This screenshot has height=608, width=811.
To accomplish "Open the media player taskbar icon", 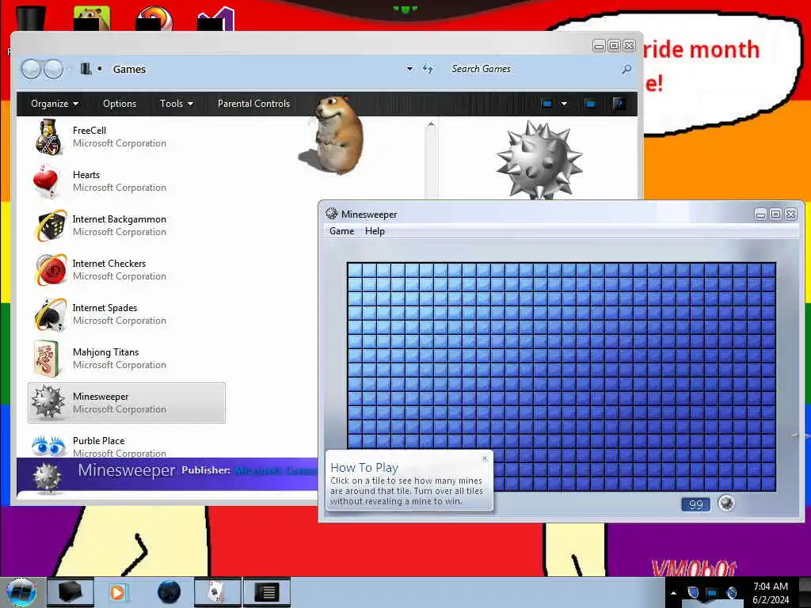I will (x=117, y=592).
